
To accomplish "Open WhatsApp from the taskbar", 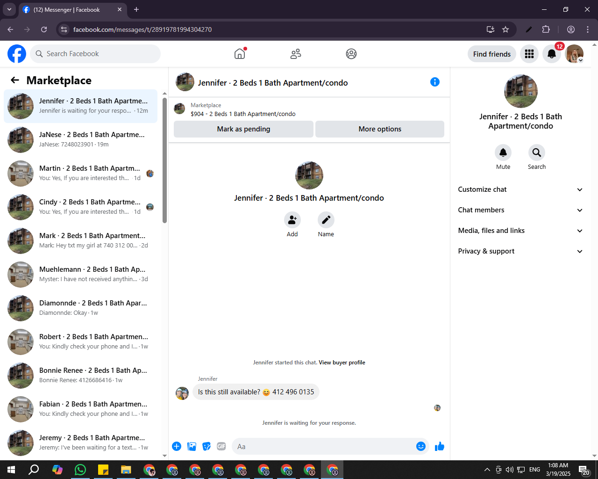I will (x=80, y=470).
